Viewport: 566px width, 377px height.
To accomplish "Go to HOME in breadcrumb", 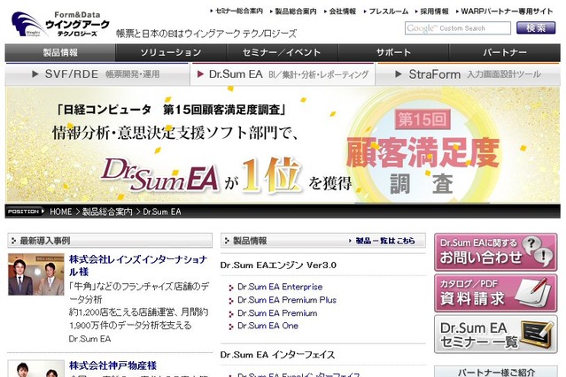I will 60,212.
